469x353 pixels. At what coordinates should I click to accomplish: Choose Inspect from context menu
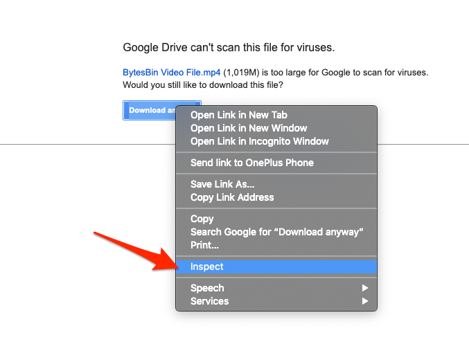[x=276, y=266]
